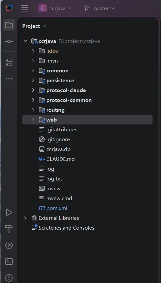The width and height of the screenshot is (161, 283).
Task: Open the Run tool window icon
Action: pos(9,213)
